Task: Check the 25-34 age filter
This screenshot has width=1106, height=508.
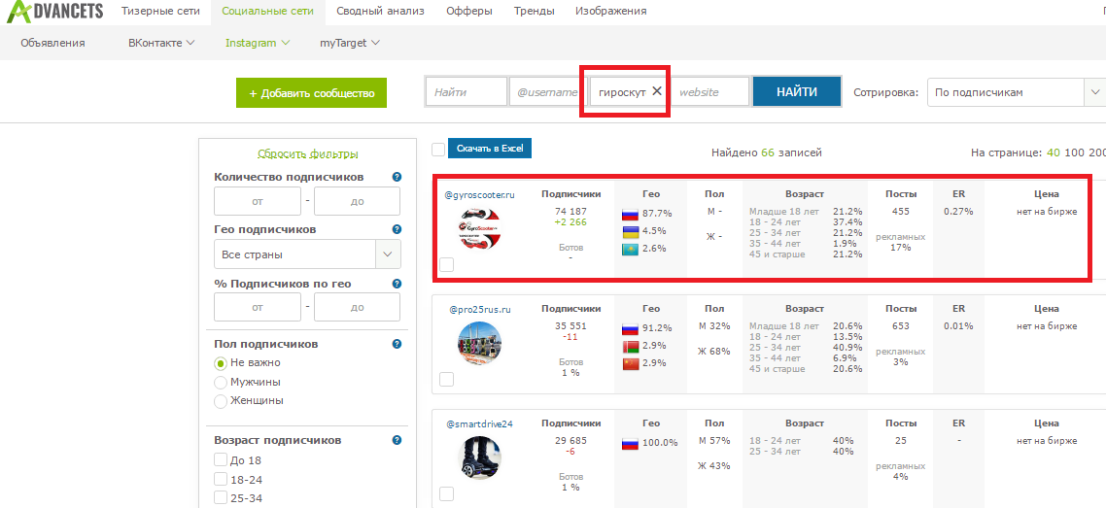Action: 220,498
